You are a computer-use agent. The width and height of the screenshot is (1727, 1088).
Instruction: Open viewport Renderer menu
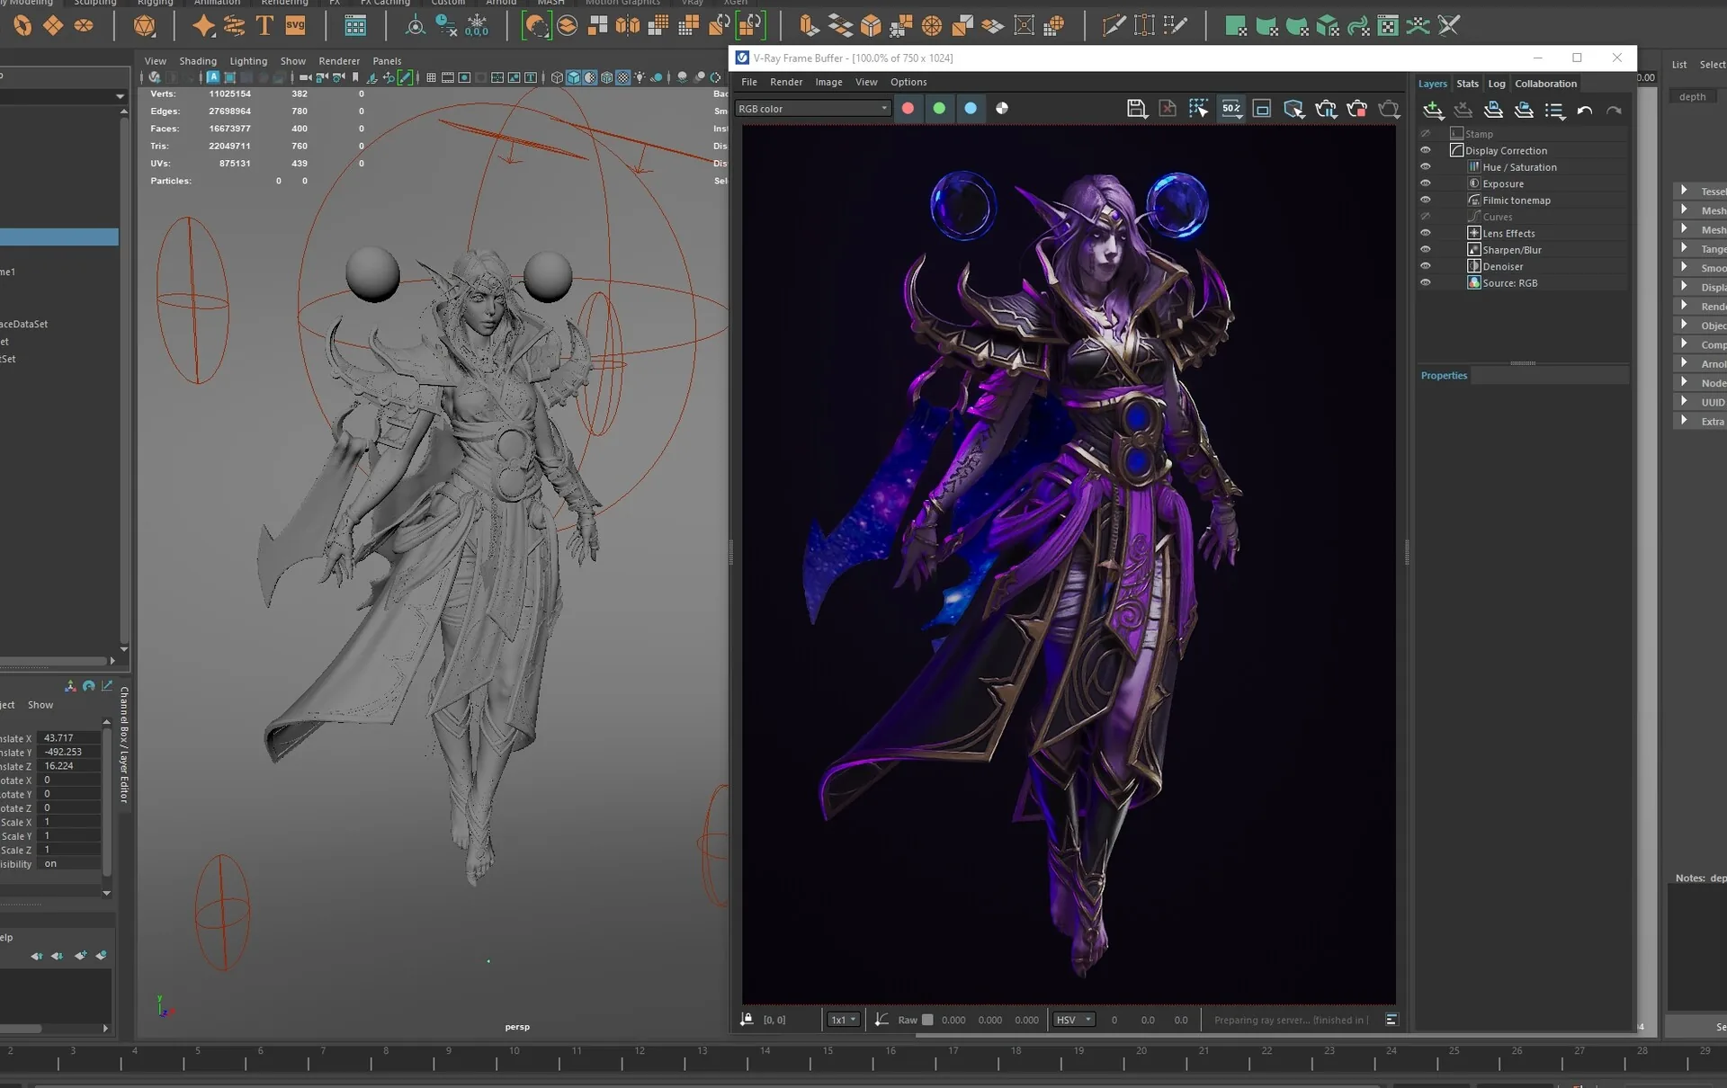coord(339,61)
